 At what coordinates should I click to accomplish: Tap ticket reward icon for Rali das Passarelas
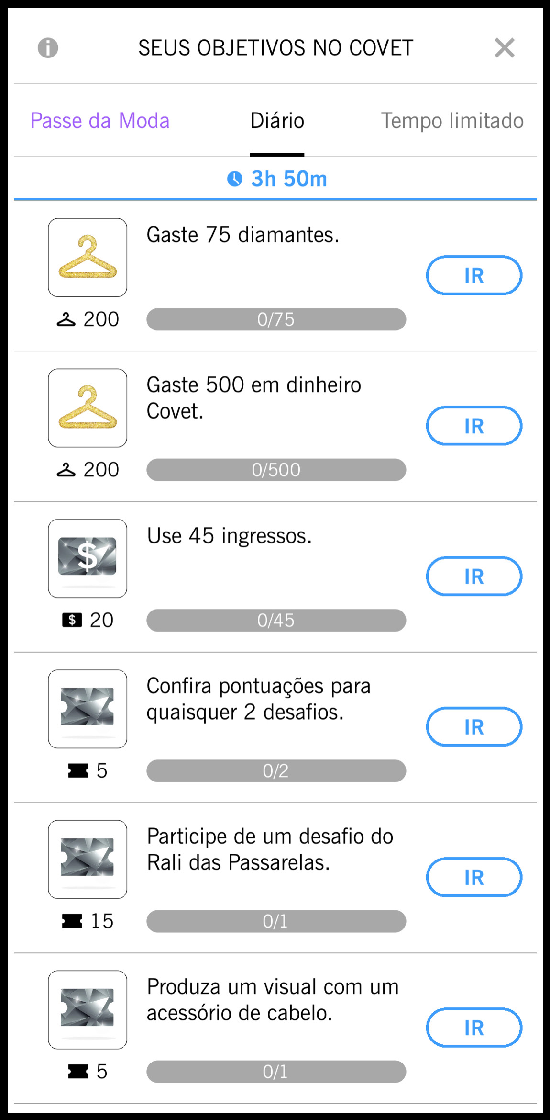[88, 859]
